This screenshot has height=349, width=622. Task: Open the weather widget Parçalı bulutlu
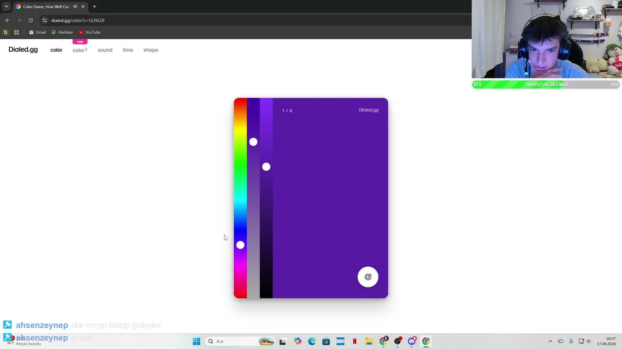click(x=23, y=341)
